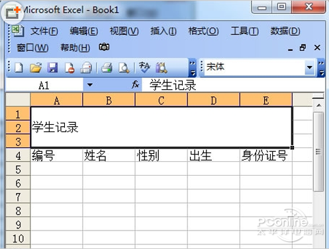The height and width of the screenshot is (249, 329).
Task: Open the 帮助(H) menu
Action: tap(75, 48)
